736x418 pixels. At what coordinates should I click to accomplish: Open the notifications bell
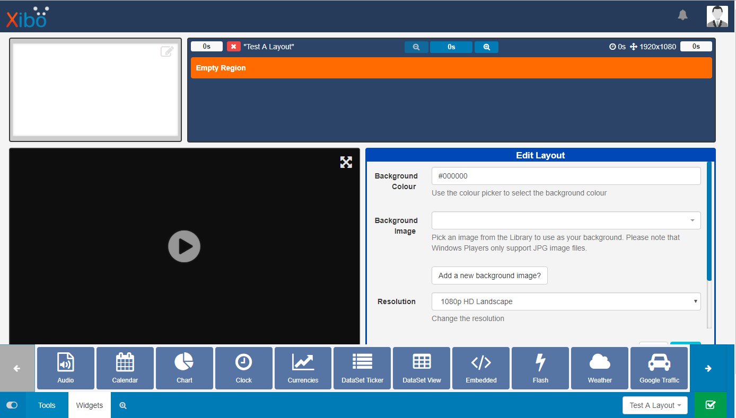click(x=682, y=15)
